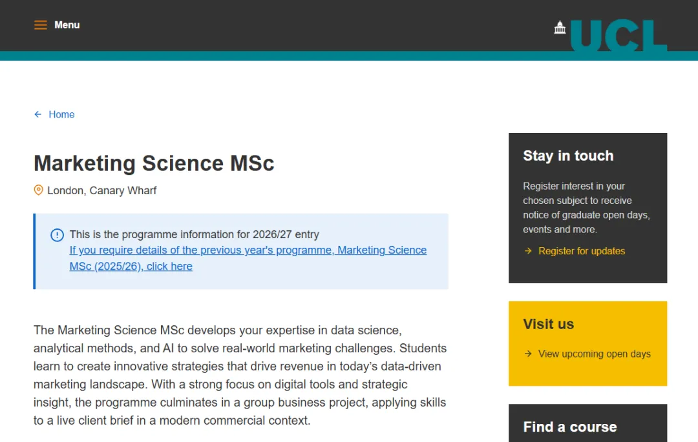This screenshot has width=698, height=442.
Task: Click the yellow Visit us panel heading
Action: click(x=548, y=324)
